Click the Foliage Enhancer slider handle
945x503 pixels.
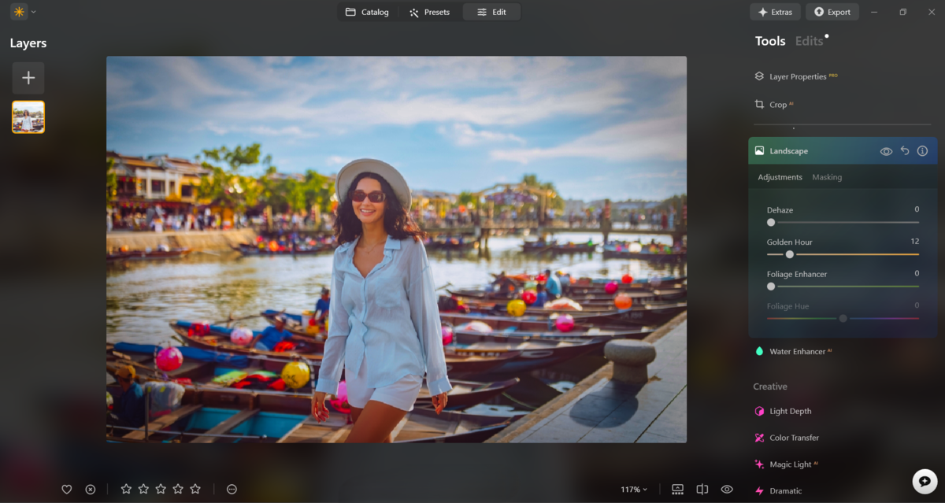771,287
